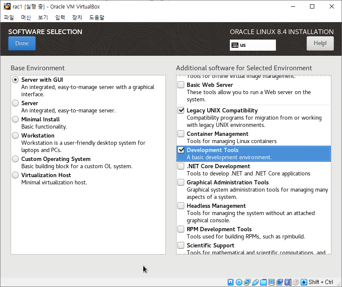The height and width of the screenshot is (287, 342).
Task: Pick the Custom Operating System option
Action: (x=15, y=159)
